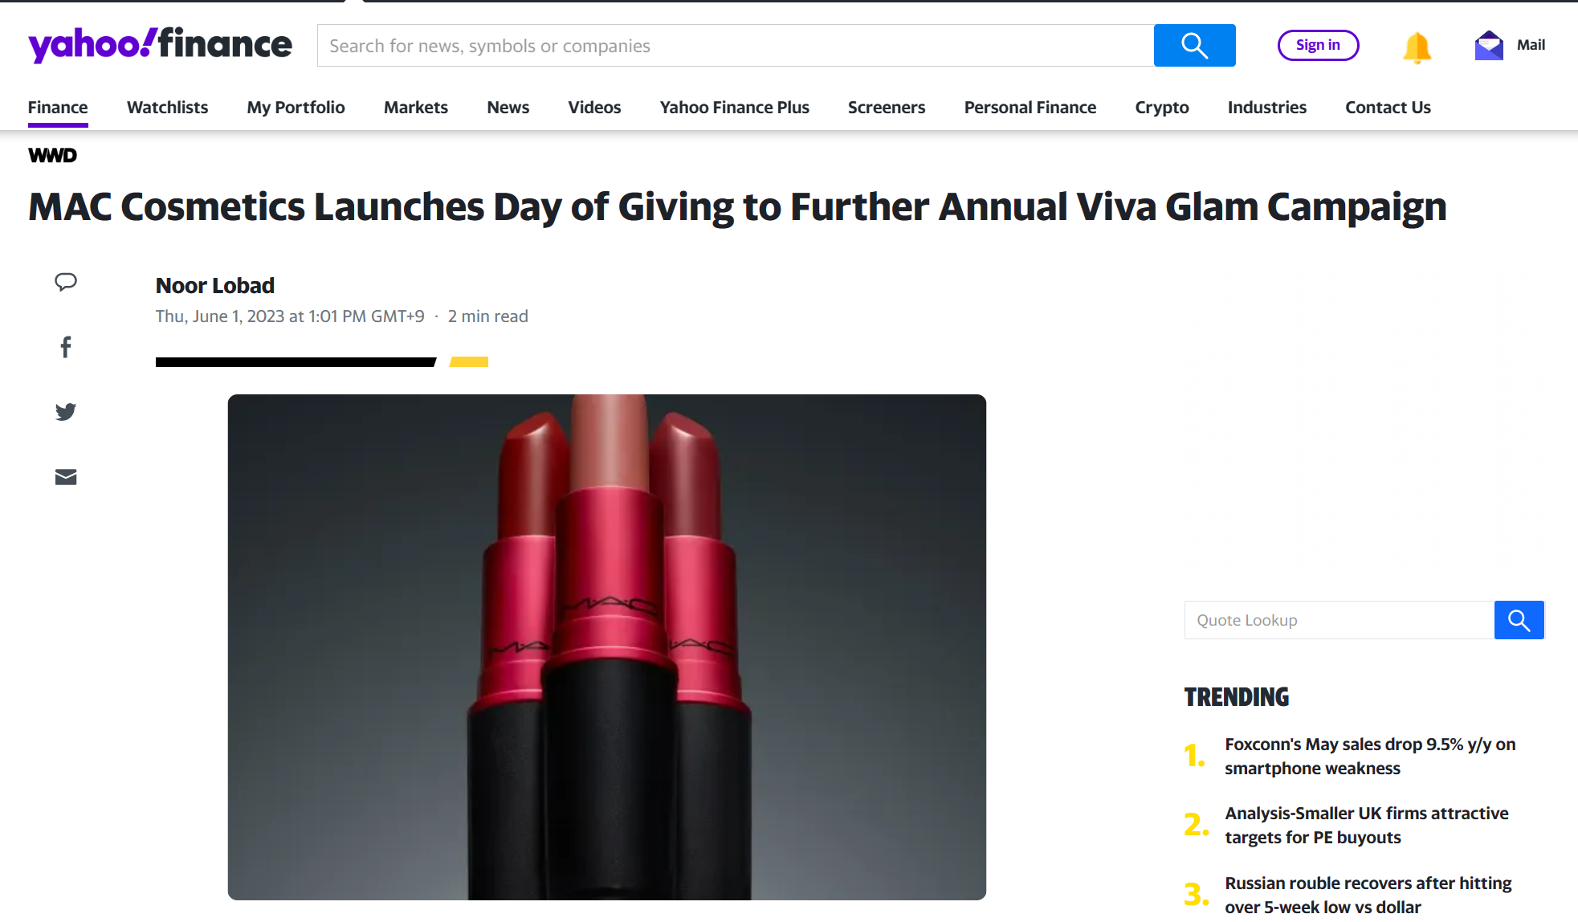
Task: Open the Markets menu tab
Action: [416, 108]
